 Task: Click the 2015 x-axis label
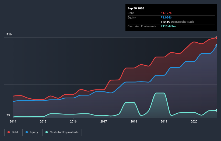click(43, 121)
